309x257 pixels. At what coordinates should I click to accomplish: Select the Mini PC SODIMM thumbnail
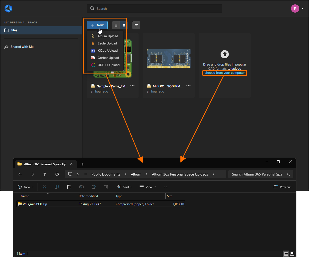tap(169, 59)
